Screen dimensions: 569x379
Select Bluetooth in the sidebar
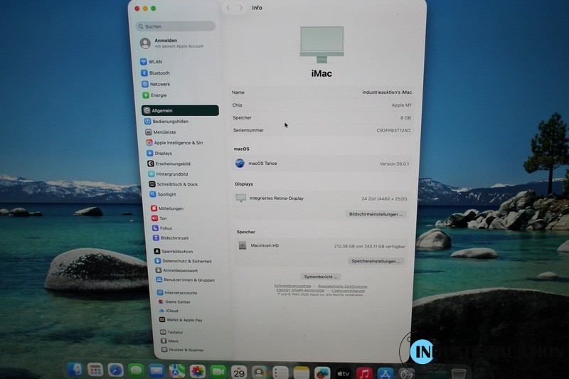159,73
